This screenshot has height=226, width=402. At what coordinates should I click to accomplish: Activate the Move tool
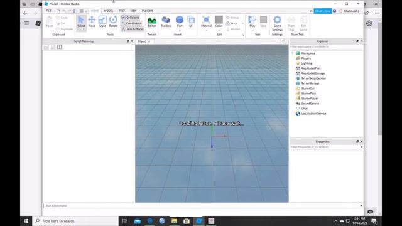point(92,21)
